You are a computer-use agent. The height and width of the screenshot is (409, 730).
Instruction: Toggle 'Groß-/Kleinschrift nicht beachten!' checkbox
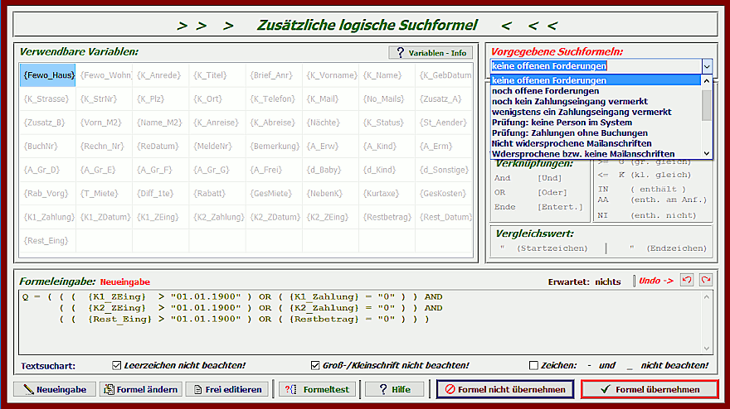[x=315, y=365]
